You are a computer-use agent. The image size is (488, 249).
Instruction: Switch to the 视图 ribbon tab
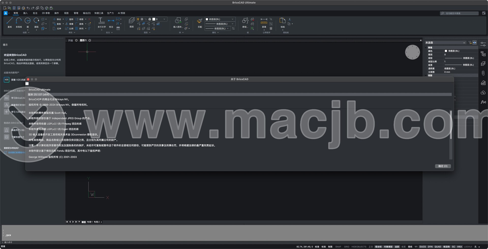[x=66, y=13]
